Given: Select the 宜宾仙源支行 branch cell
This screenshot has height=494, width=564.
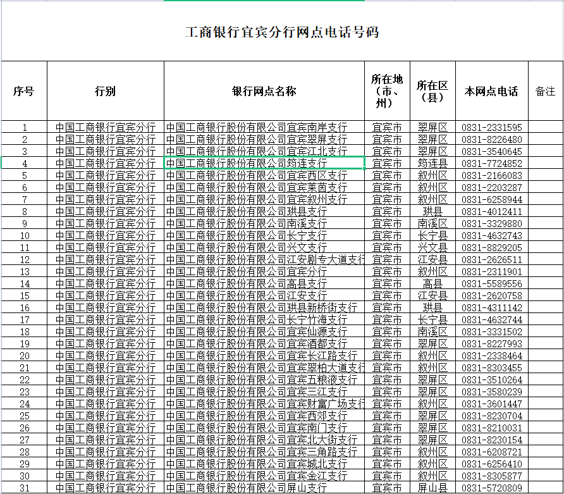Looking at the screenshot, I should (264, 331).
